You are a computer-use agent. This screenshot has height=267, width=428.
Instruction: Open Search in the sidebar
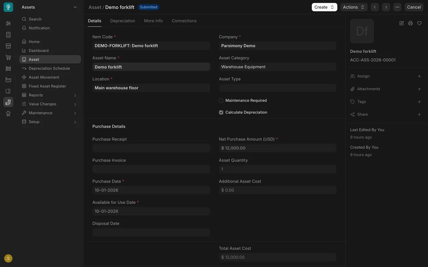pyautogui.click(x=50, y=19)
